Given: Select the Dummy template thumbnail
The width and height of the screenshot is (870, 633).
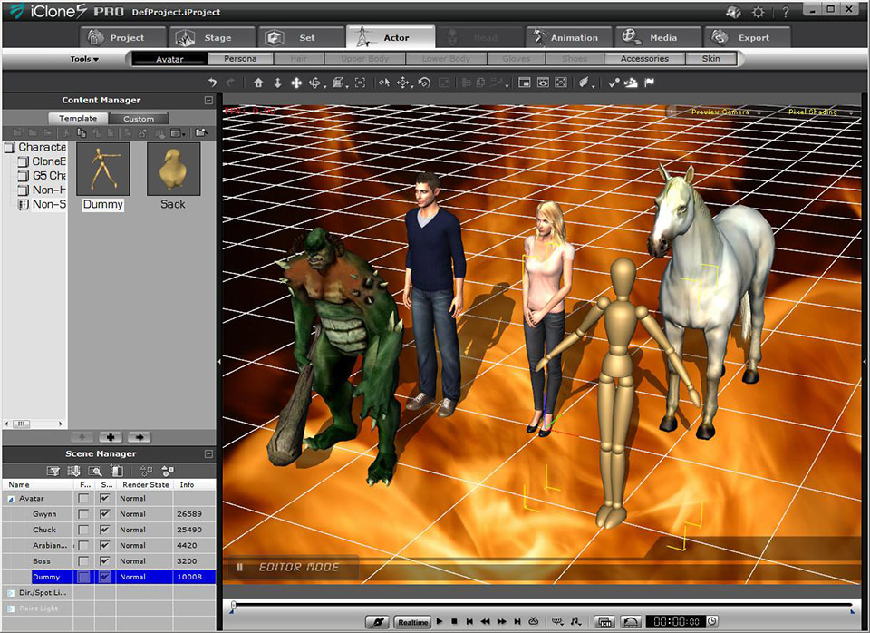Looking at the screenshot, I should click(x=102, y=169).
